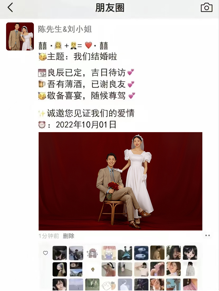
Task: Open the two-dot comment menu button
Action: (x=207, y=235)
